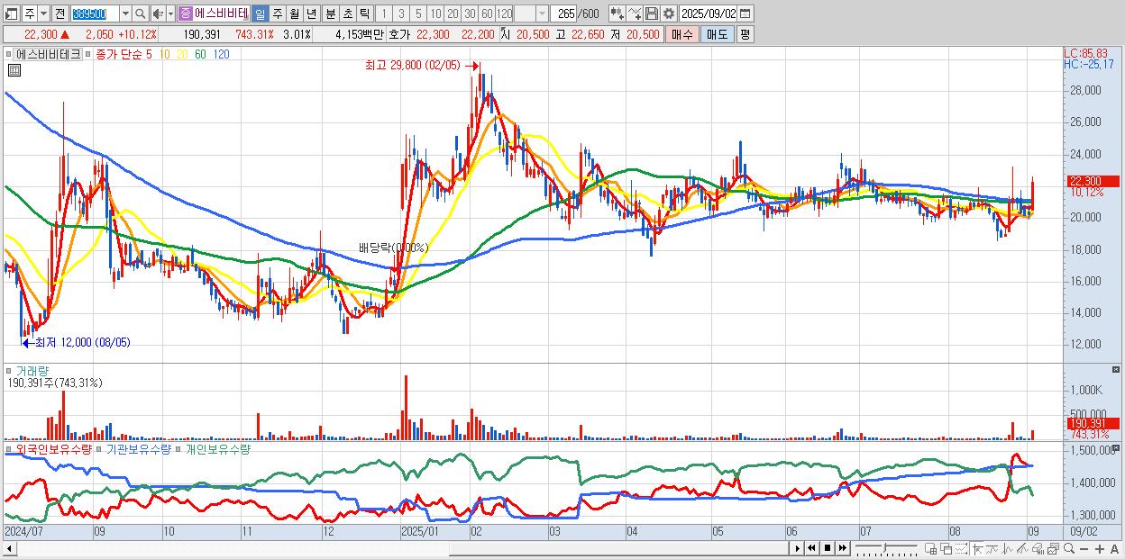Viewport: 1125px width, 559px height.
Task: Click the date field 2025/09/02
Action: pos(709,14)
